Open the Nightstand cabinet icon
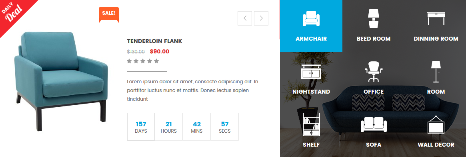466x157 pixels. 311,71
